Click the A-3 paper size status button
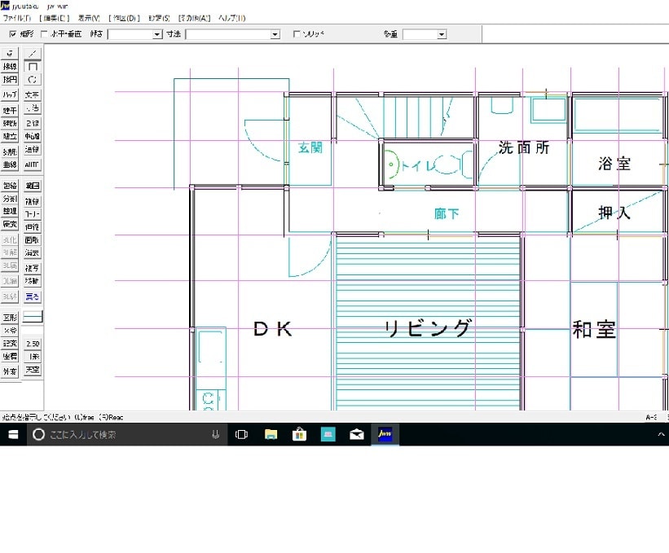 point(652,418)
